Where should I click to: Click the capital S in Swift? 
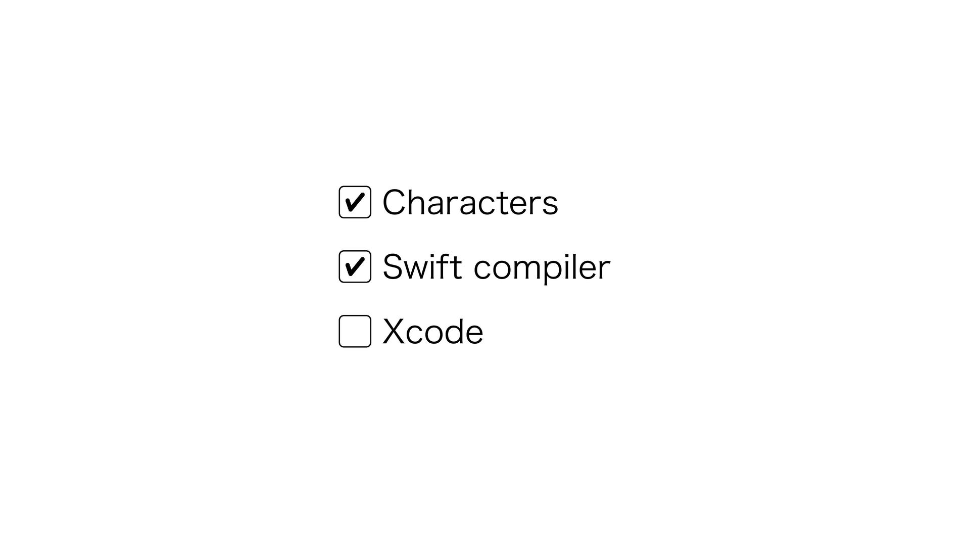(394, 266)
